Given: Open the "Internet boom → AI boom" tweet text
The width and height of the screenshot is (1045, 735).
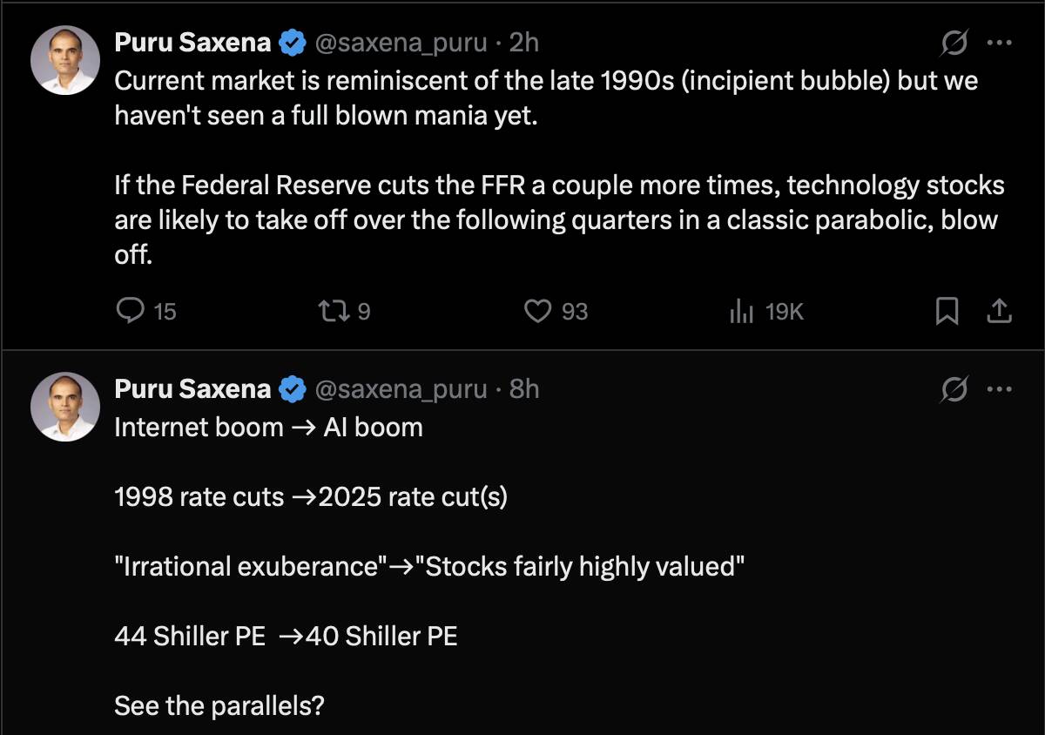Looking at the screenshot, I should [268, 428].
